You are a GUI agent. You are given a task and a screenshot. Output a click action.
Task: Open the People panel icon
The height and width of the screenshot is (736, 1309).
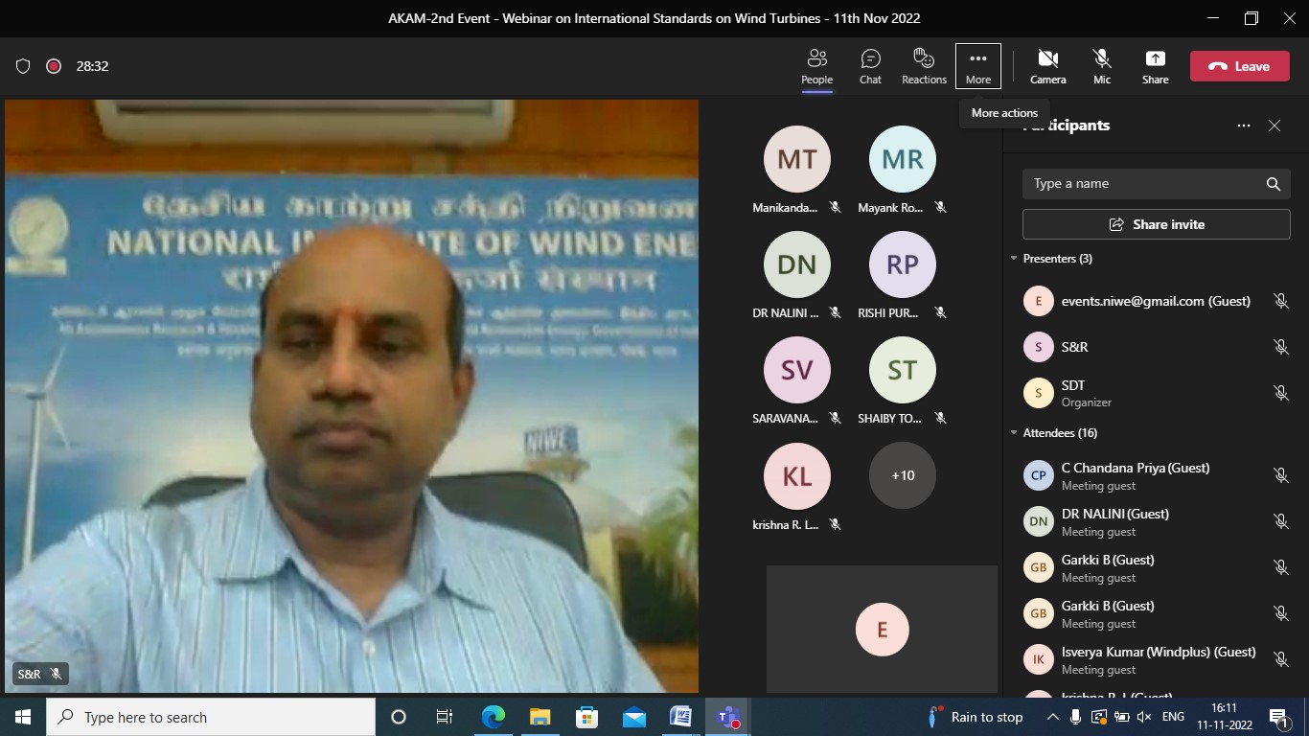point(816,66)
